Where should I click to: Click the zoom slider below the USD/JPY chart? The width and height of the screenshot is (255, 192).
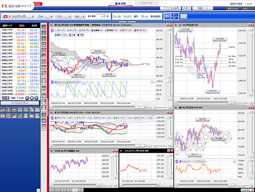click(x=161, y=107)
